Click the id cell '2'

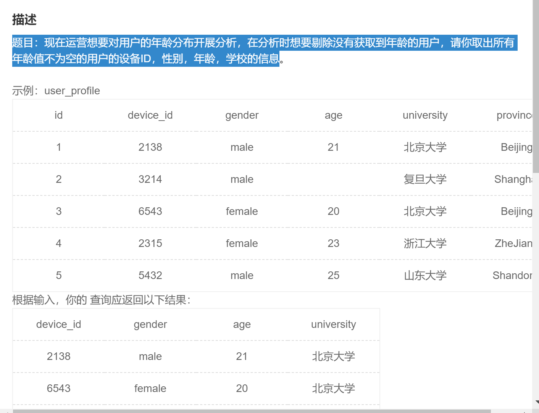[x=58, y=179]
